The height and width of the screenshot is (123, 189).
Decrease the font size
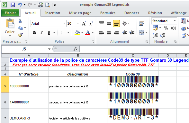coord(91,23)
